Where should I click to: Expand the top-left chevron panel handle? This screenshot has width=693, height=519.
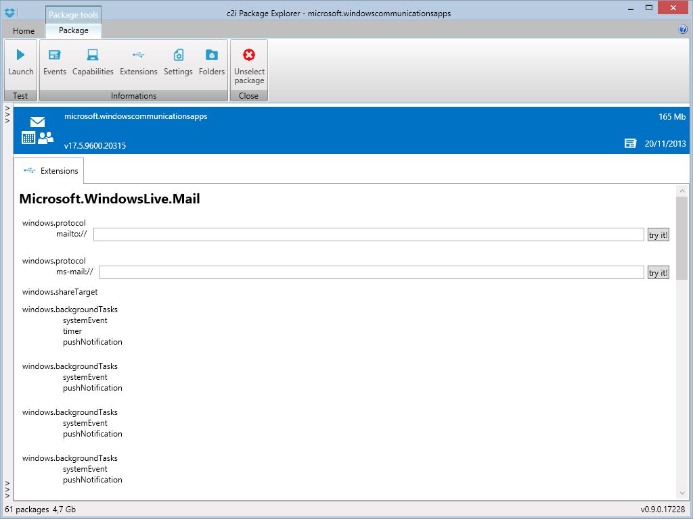coord(7,114)
